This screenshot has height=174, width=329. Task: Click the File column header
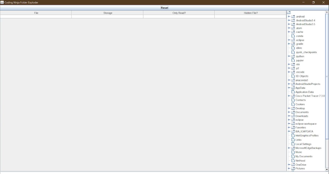[x=36, y=13]
